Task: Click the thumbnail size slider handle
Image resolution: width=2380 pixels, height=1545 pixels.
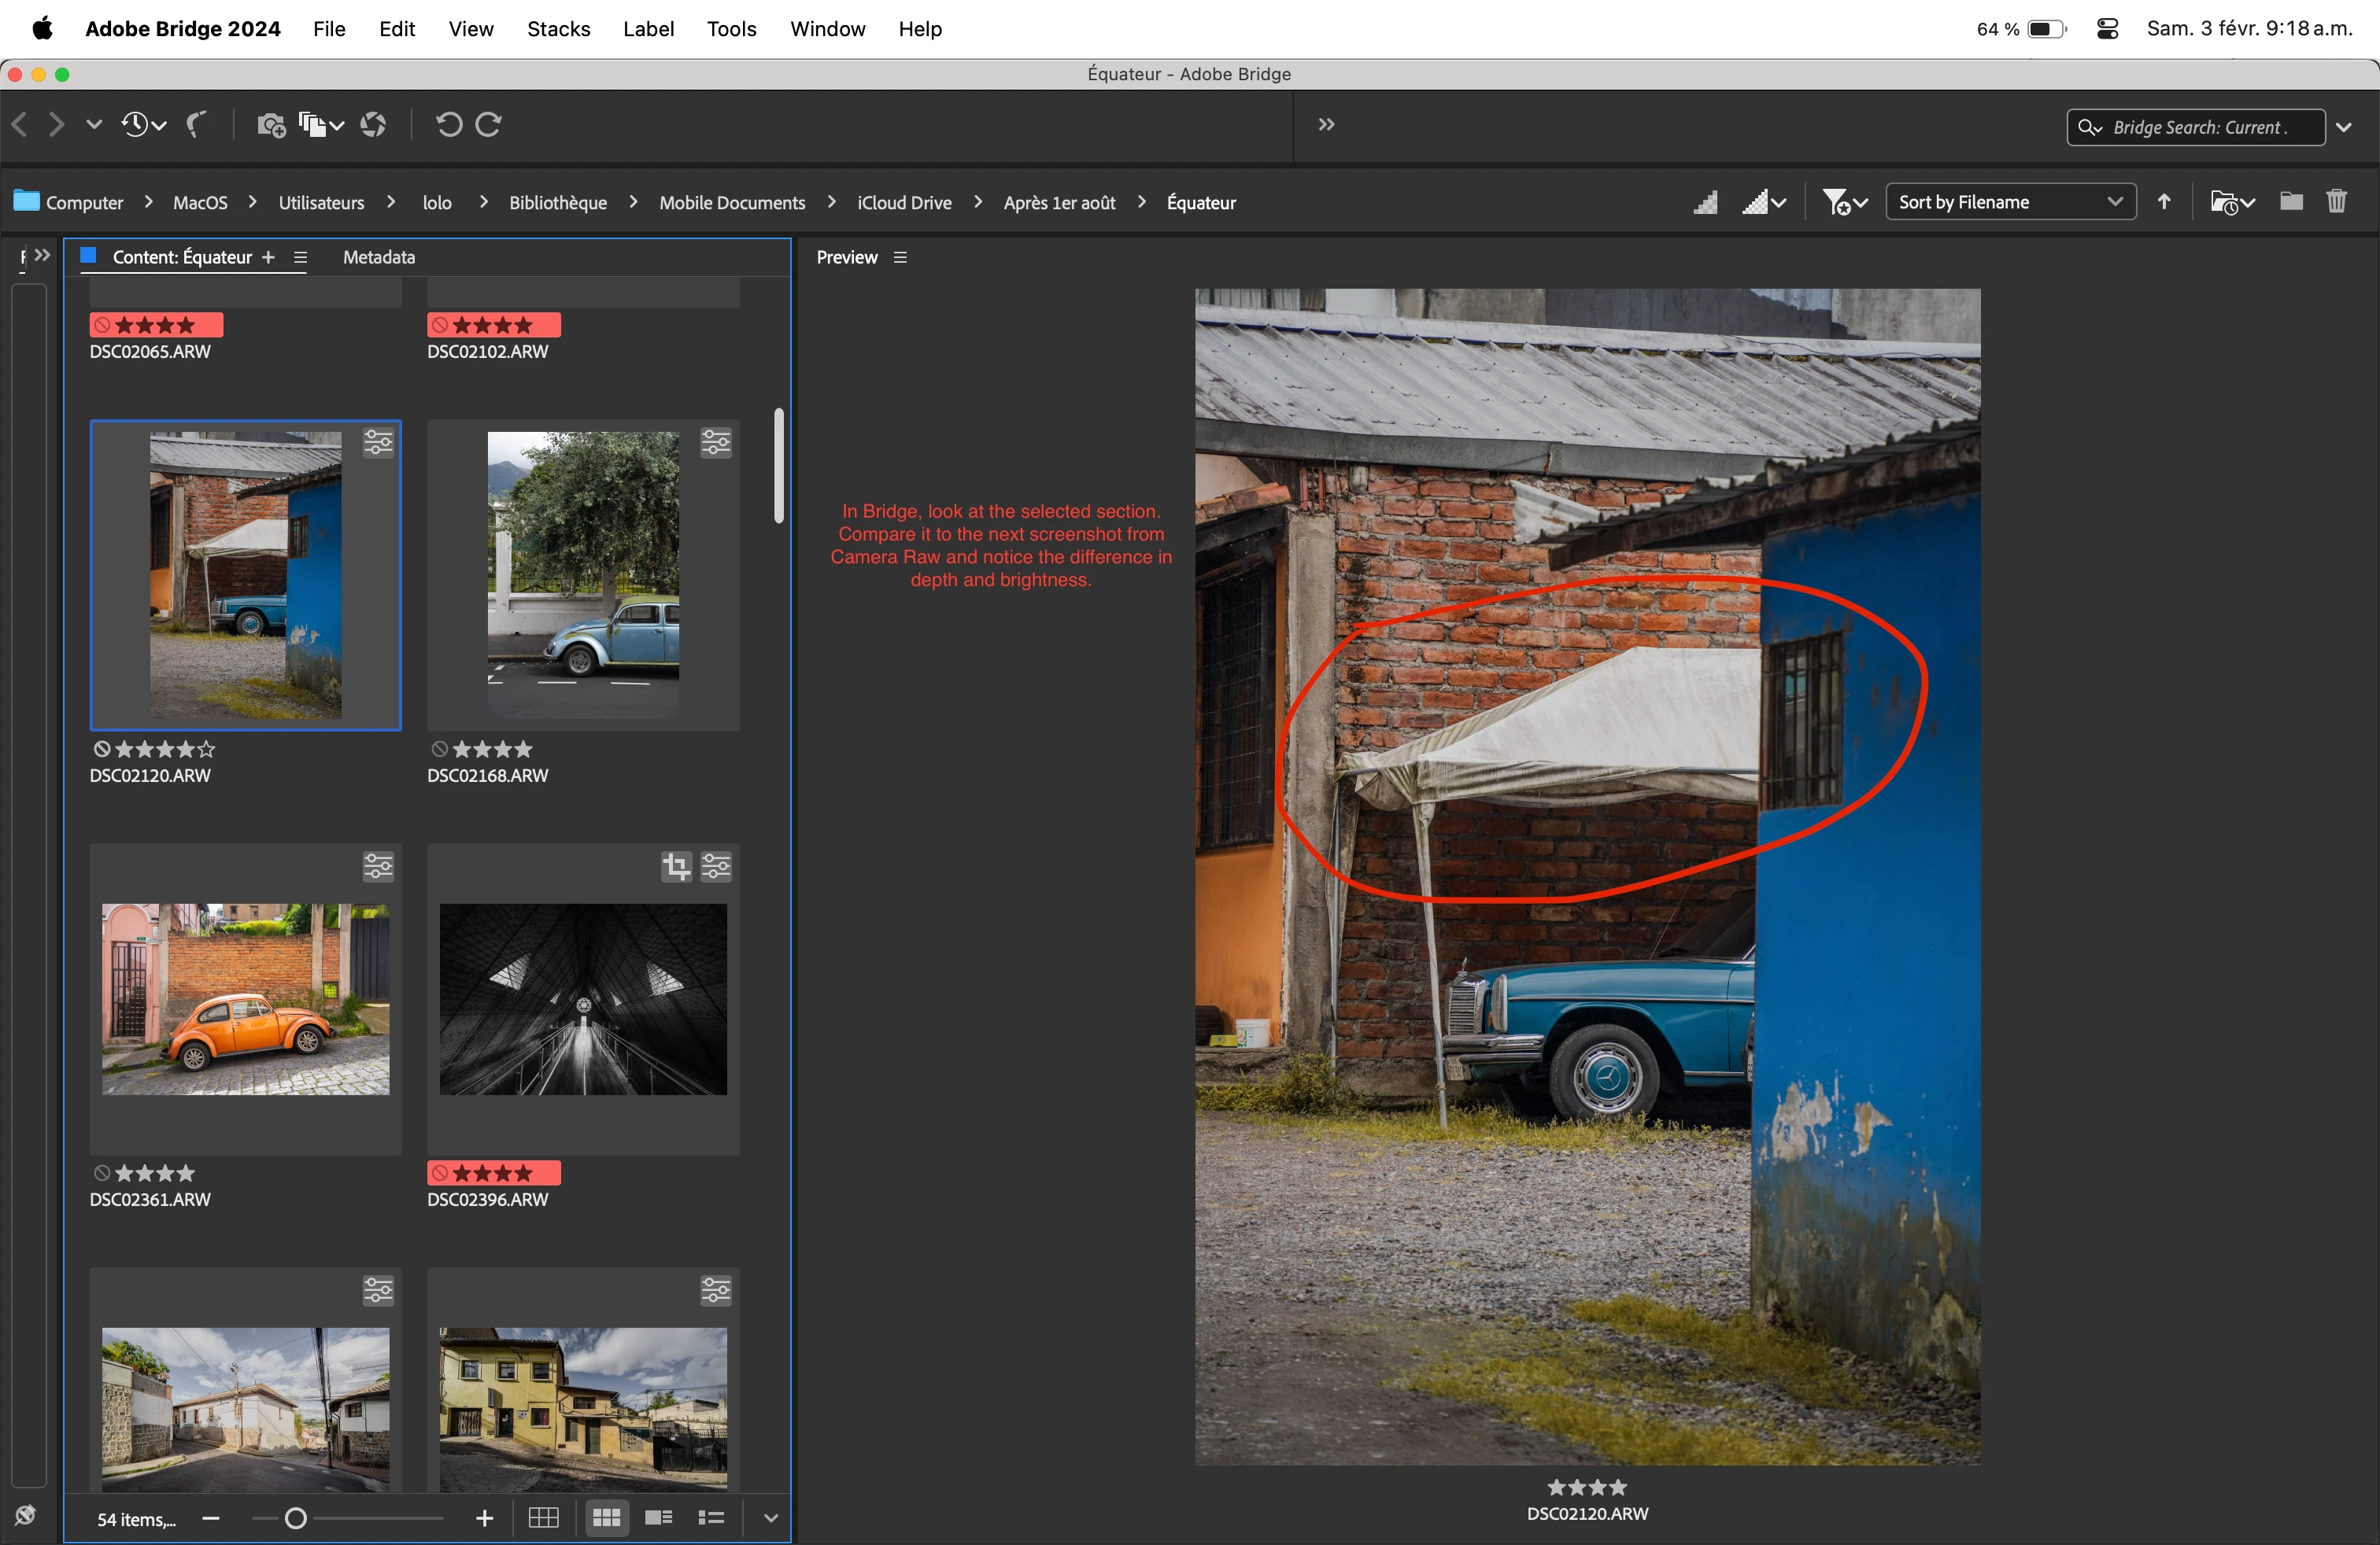Action: pos(295,1519)
